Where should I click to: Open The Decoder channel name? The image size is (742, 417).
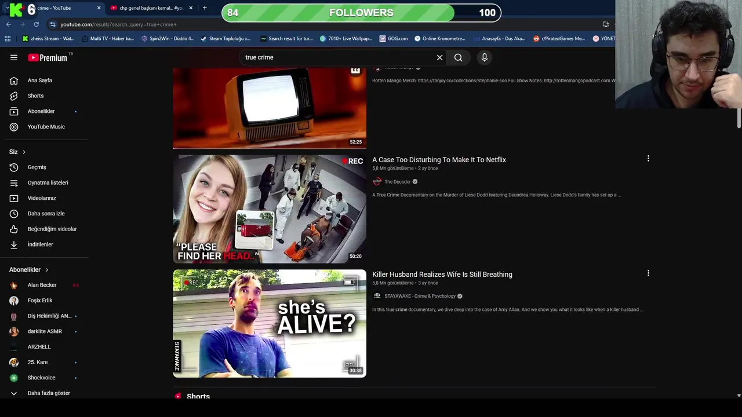pyautogui.click(x=398, y=182)
